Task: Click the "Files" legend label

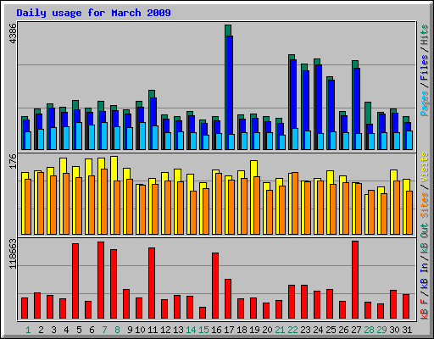Action: (425, 67)
